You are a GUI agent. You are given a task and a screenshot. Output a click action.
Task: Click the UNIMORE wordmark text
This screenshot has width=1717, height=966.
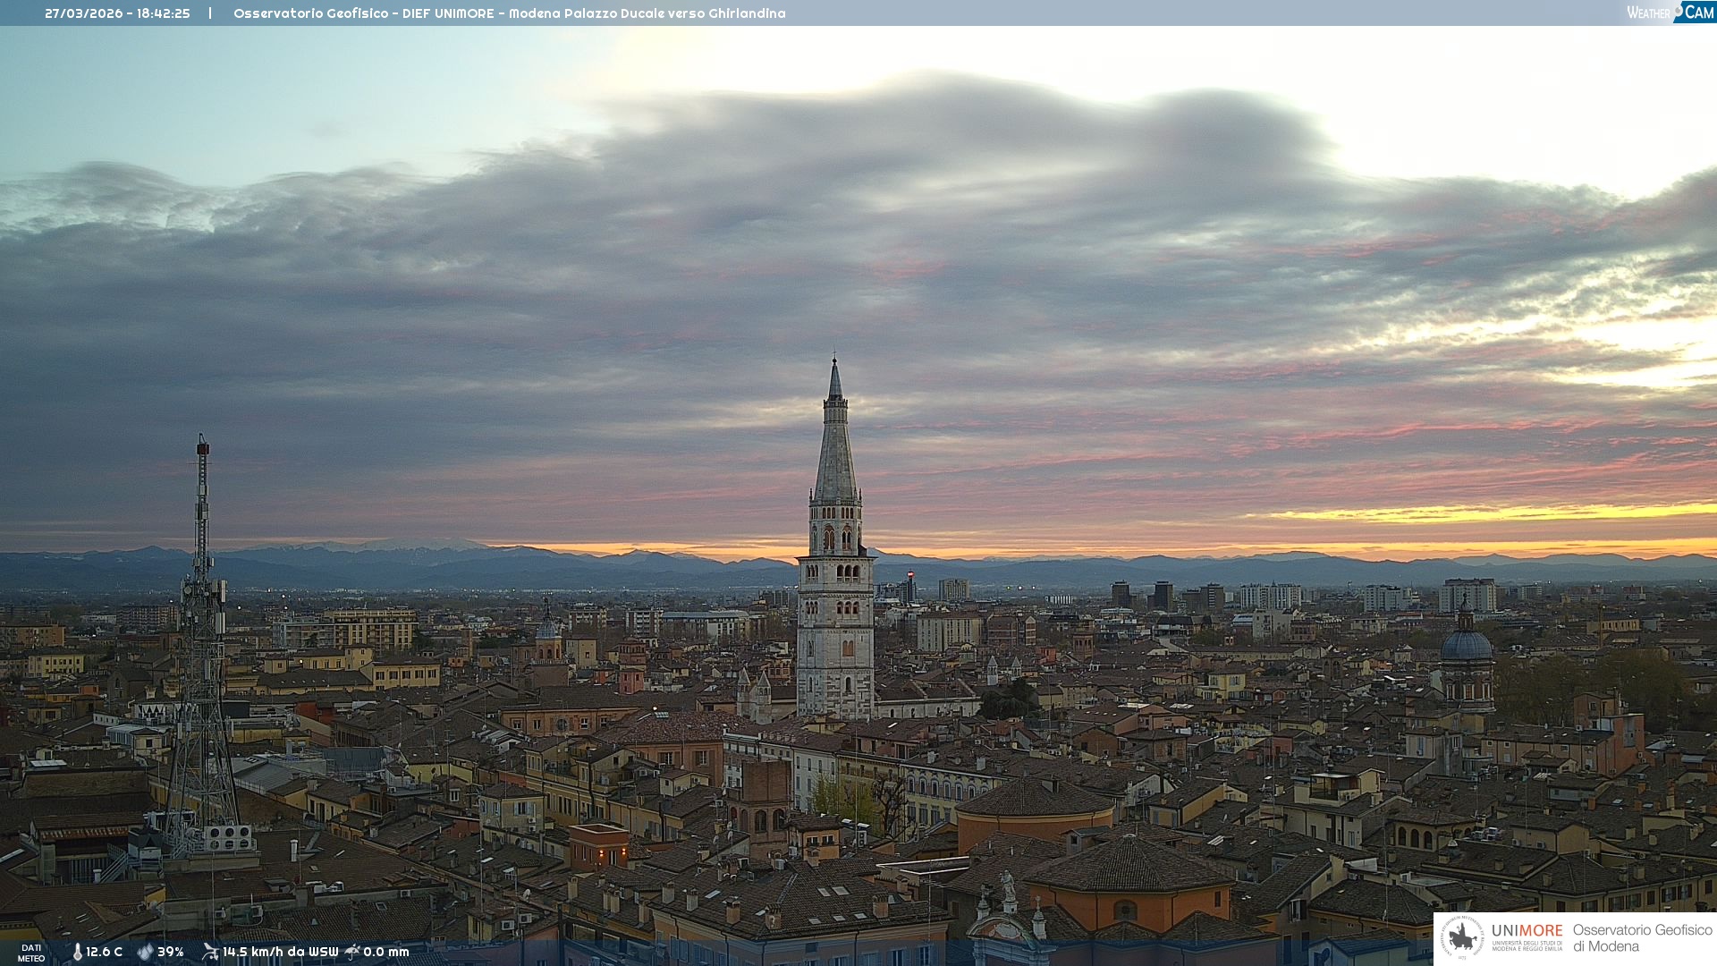click(1527, 930)
